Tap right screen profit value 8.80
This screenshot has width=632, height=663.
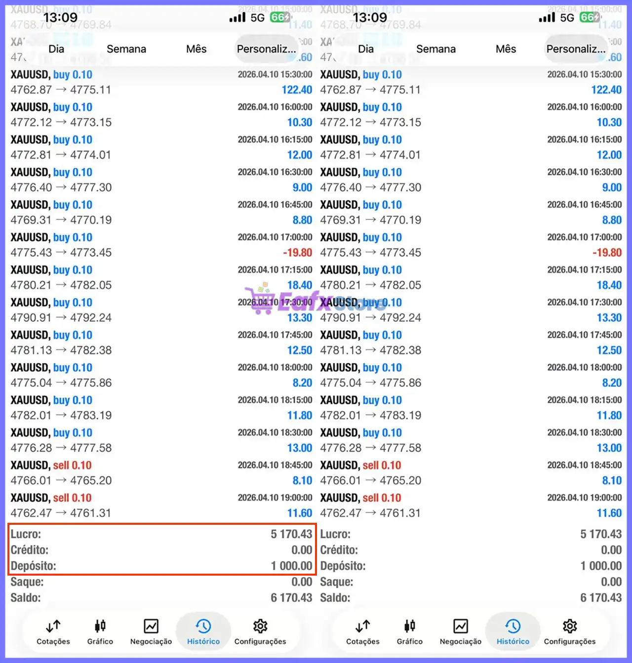coord(612,220)
